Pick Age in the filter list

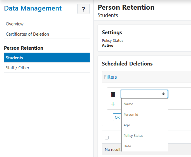(x=127, y=125)
